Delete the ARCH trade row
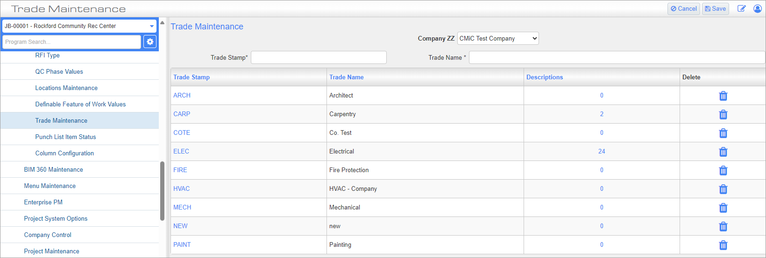 click(723, 96)
